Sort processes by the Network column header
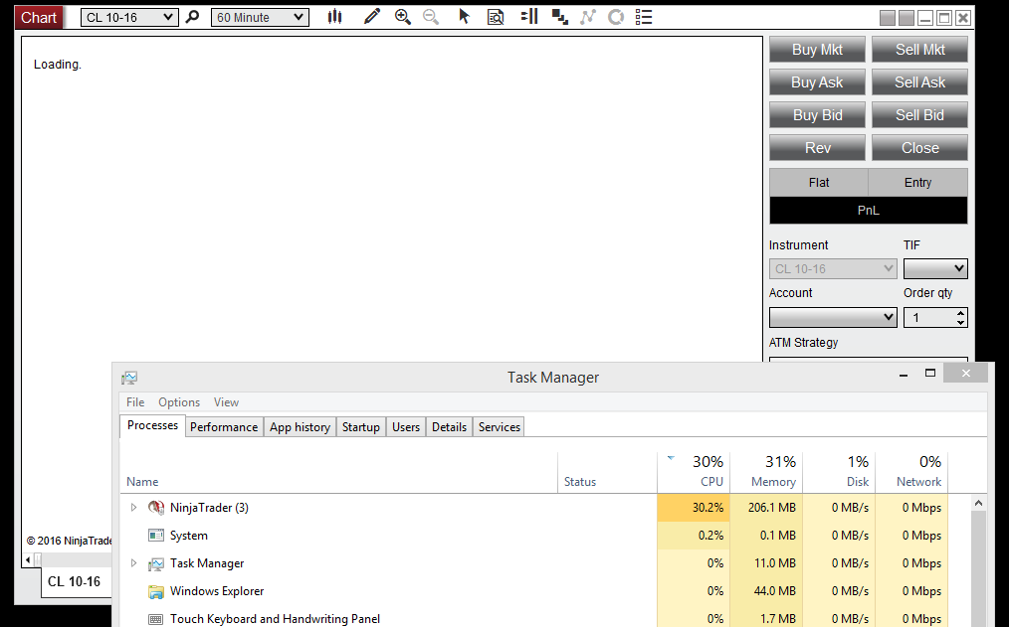The image size is (1009, 627). 911,472
